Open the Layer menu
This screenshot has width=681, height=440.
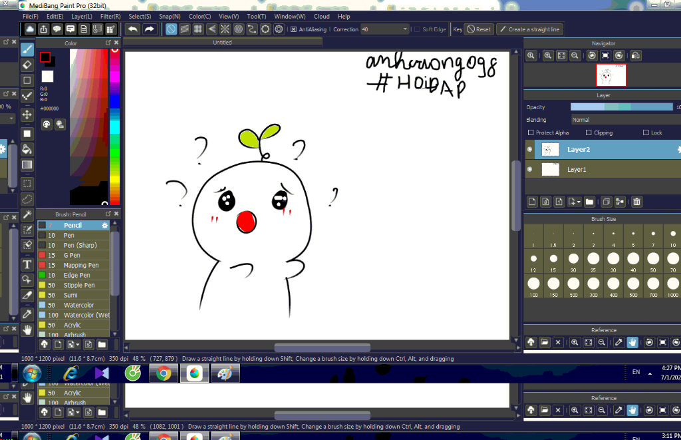pyautogui.click(x=82, y=17)
